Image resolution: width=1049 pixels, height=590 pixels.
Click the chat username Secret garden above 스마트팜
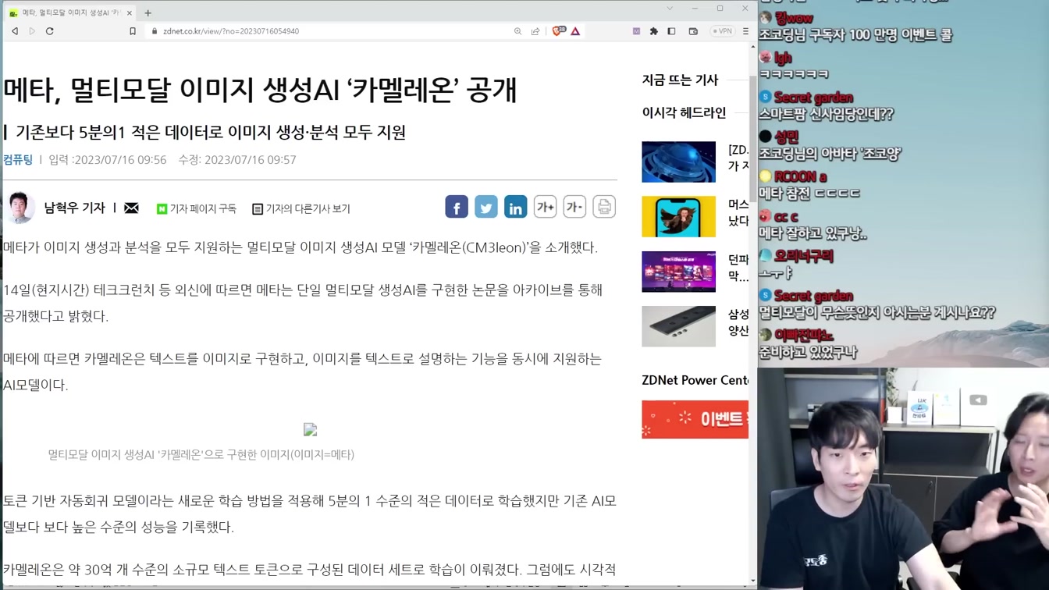tap(813, 98)
